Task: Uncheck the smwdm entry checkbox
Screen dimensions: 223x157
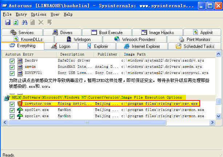Action: pos(12,67)
